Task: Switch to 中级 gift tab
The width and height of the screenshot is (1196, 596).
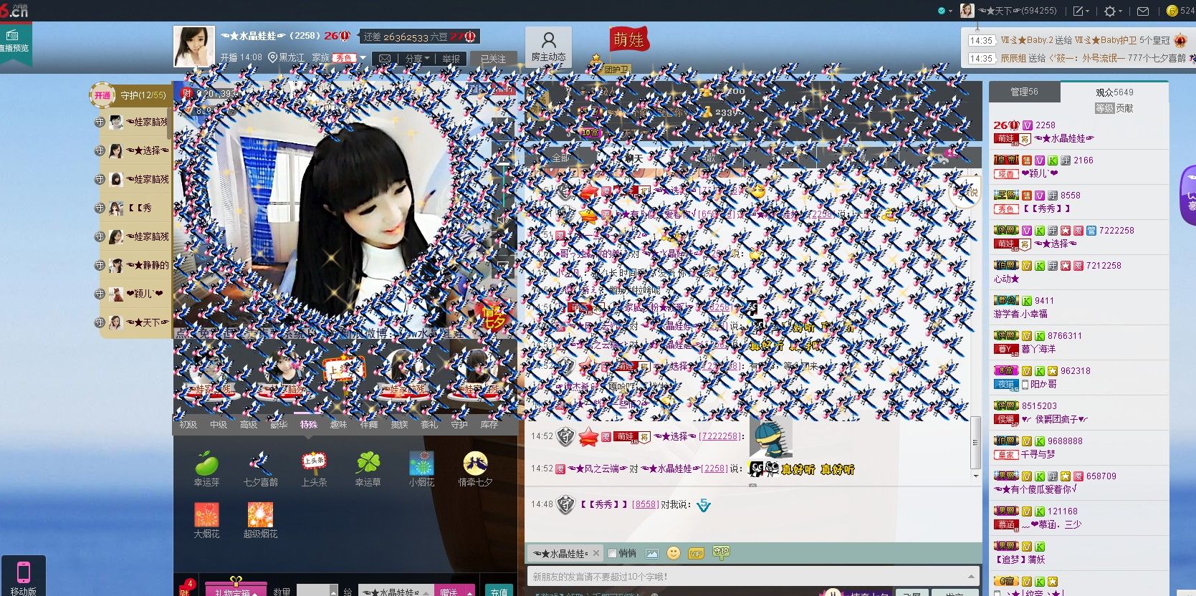Action: 219,425
